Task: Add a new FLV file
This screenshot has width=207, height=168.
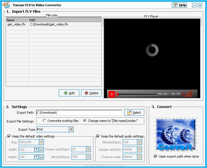Action: [x=69, y=93]
